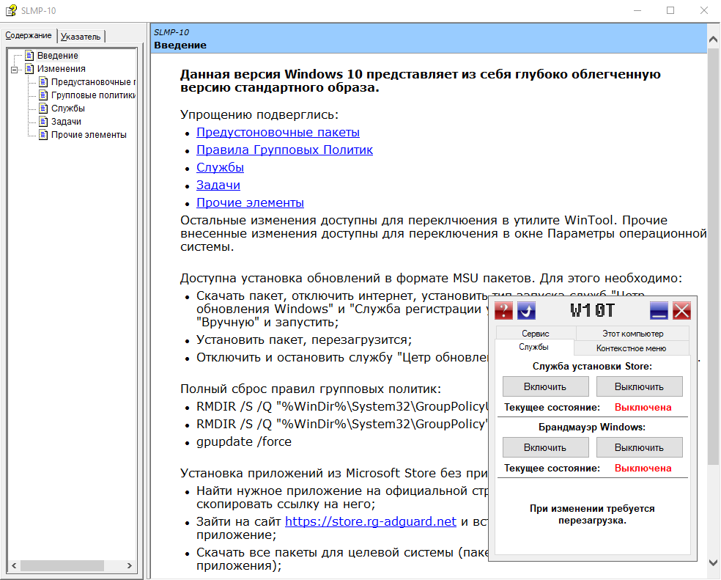Switch to the Указатель tab
721x580 pixels.
pos(81,37)
